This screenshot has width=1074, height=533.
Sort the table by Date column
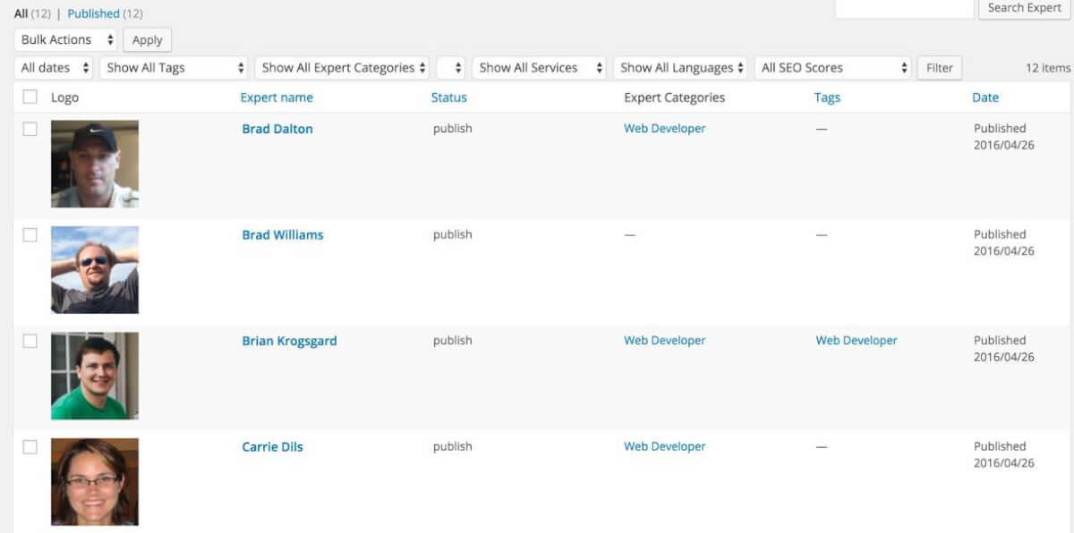(985, 97)
